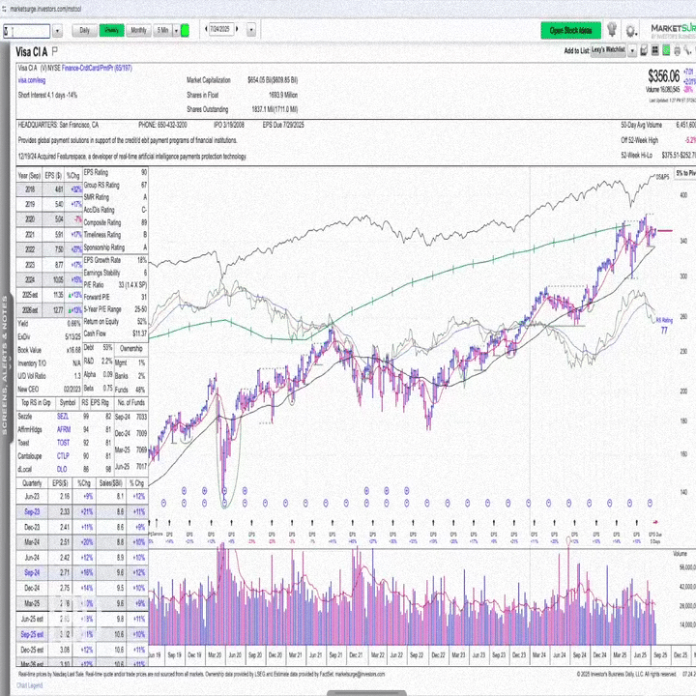The image size is (696, 696).
Task: Click the flag icon beside Visa Cl A
Action: [54, 51]
